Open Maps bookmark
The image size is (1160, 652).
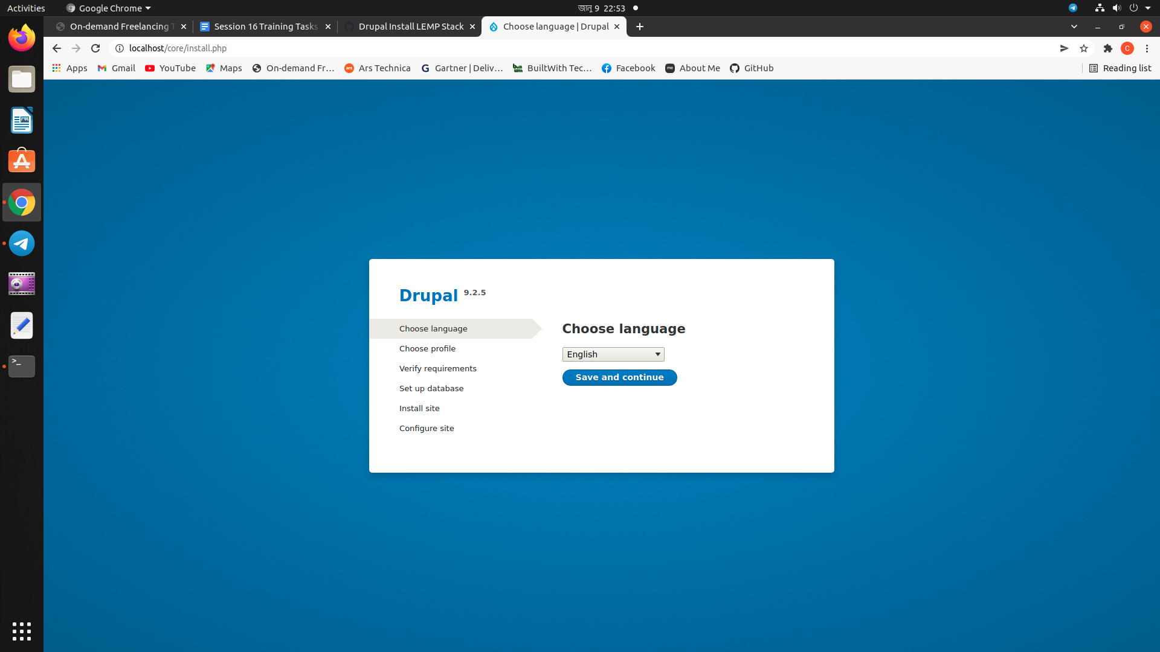click(224, 68)
